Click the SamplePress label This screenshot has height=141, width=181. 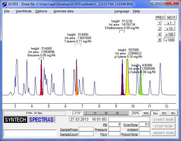tap(69, 130)
